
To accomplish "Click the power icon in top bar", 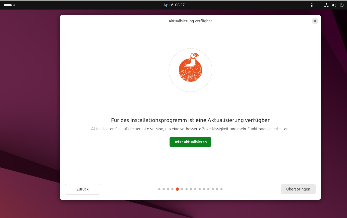I will tap(342, 5).
